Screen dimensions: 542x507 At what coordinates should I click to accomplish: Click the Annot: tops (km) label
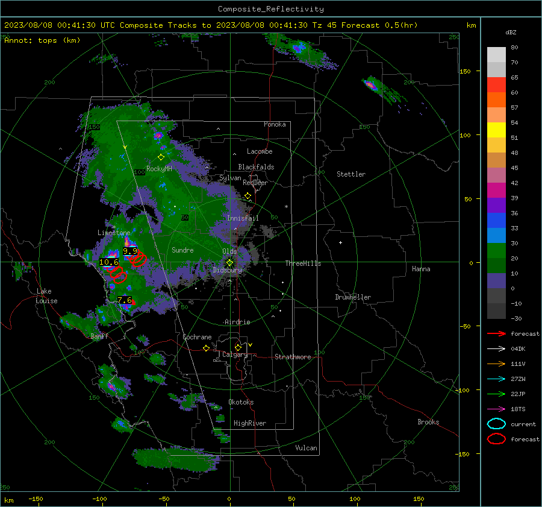[42, 40]
